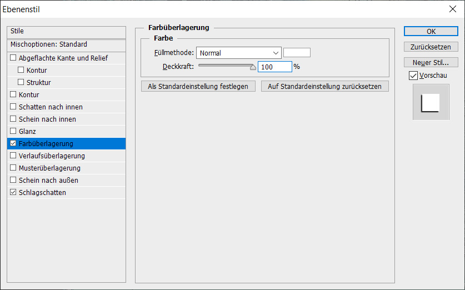Click Neuer Stil... button

click(x=431, y=62)
